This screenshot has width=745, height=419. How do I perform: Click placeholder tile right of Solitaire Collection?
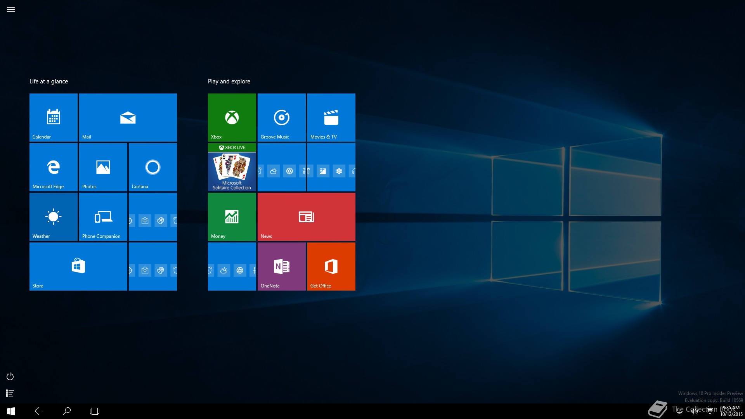point(282,167)
